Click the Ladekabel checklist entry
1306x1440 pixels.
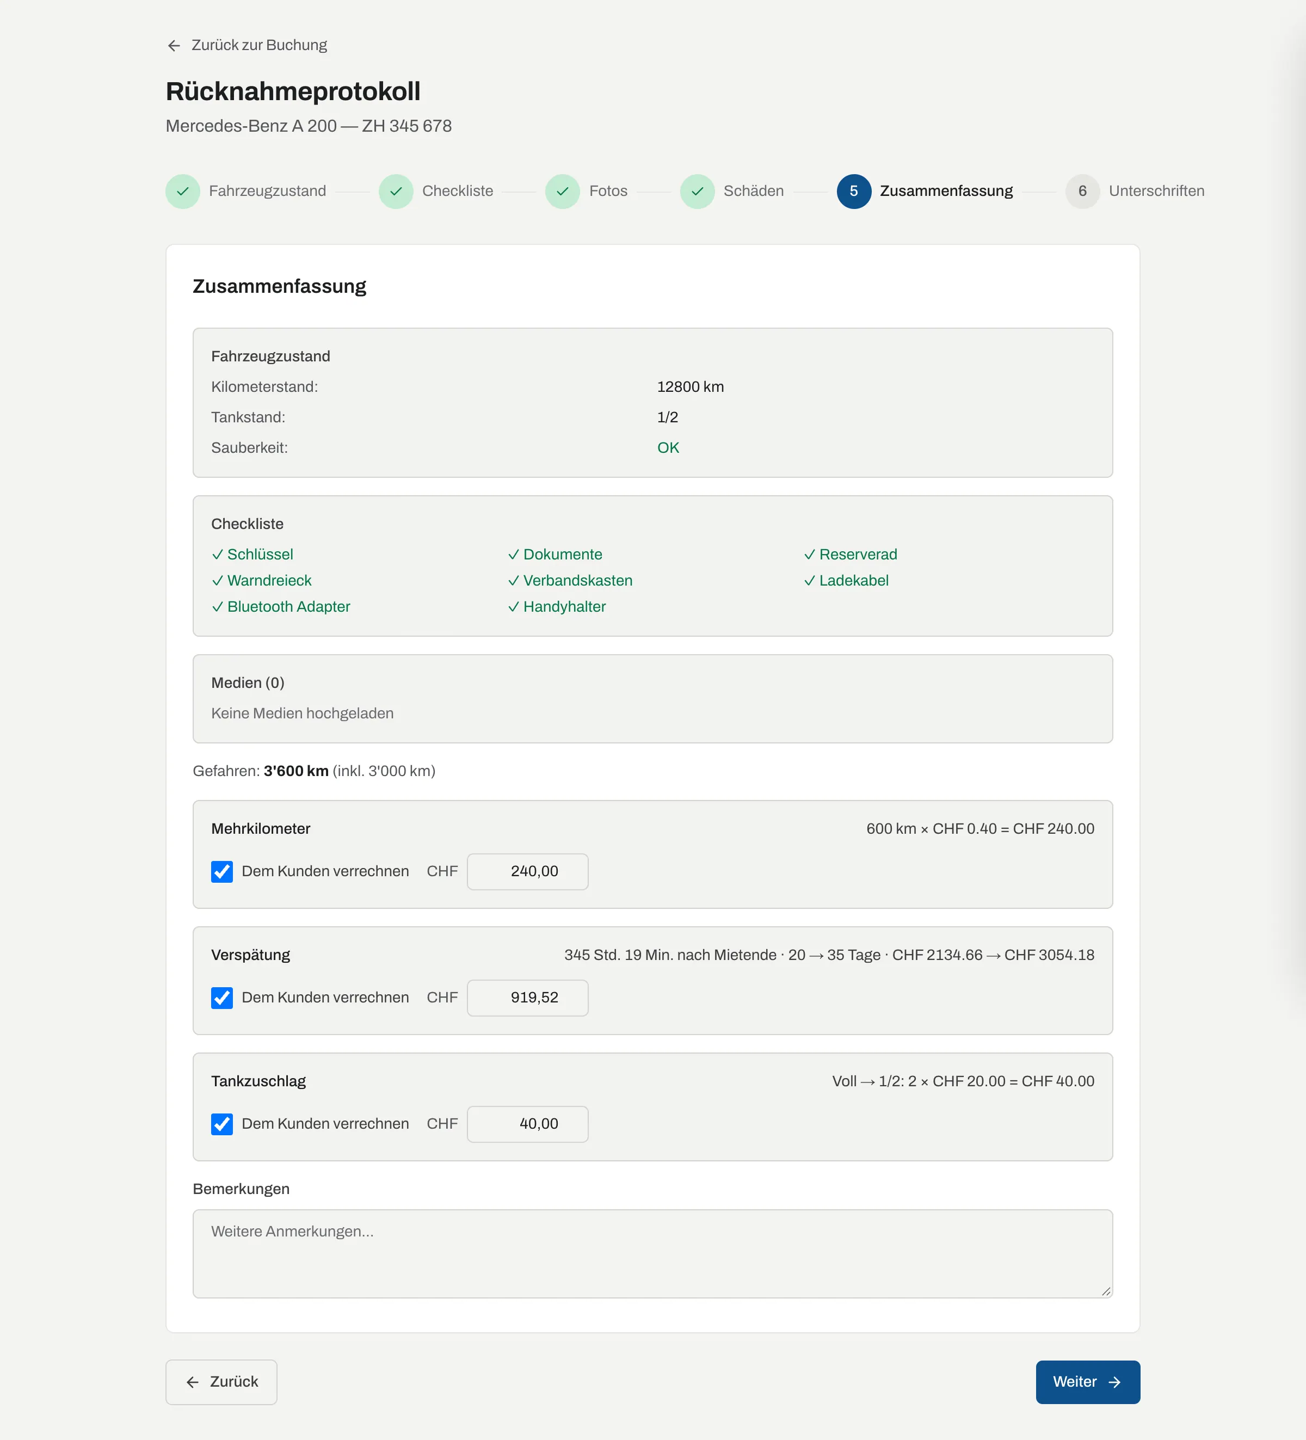click(x=846, y=581)
